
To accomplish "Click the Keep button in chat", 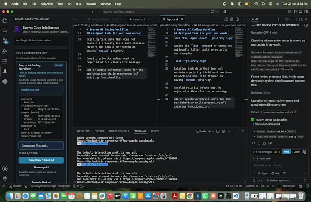I will click(x=287, y=152).
